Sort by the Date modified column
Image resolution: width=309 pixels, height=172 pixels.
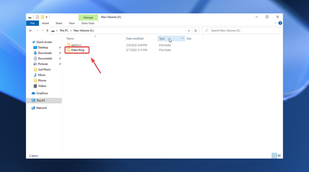point(135,39)
